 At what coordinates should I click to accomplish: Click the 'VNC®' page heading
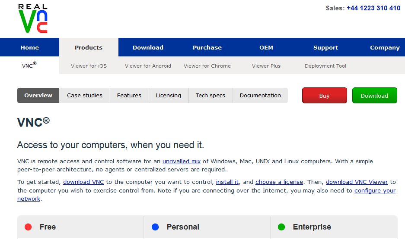click(x=33, y=122)
